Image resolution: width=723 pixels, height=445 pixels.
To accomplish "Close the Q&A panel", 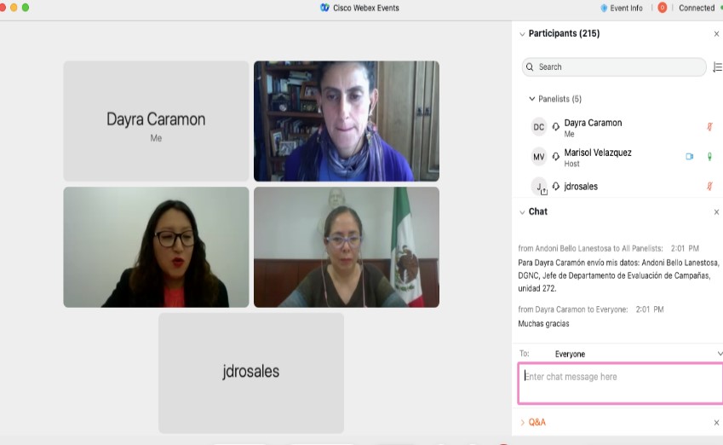I will pyautogui.click(x=716, y=422).
